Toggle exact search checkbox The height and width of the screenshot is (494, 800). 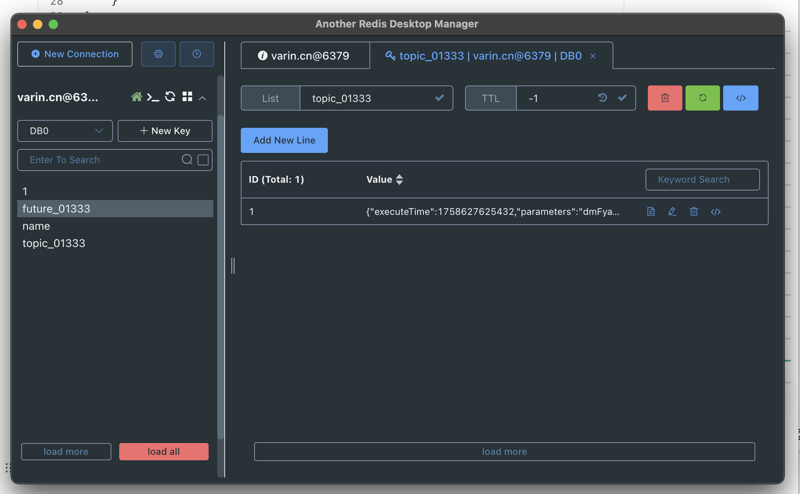203,160
